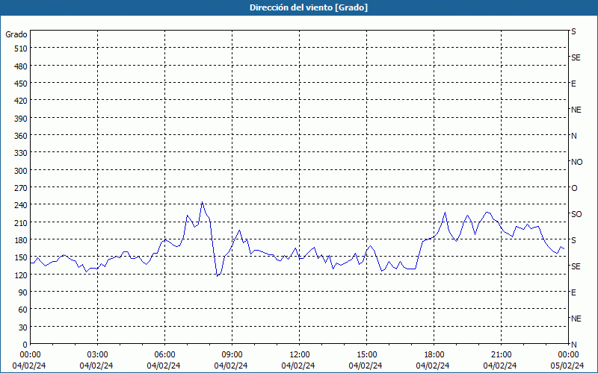Screen dimensions: 598x373
Task: Choose the 300 value on the degree axis
Action: pyautogui.click(x=21, y=171)
